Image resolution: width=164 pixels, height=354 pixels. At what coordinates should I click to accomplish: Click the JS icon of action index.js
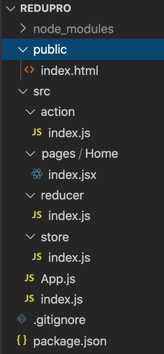(37, 132)
